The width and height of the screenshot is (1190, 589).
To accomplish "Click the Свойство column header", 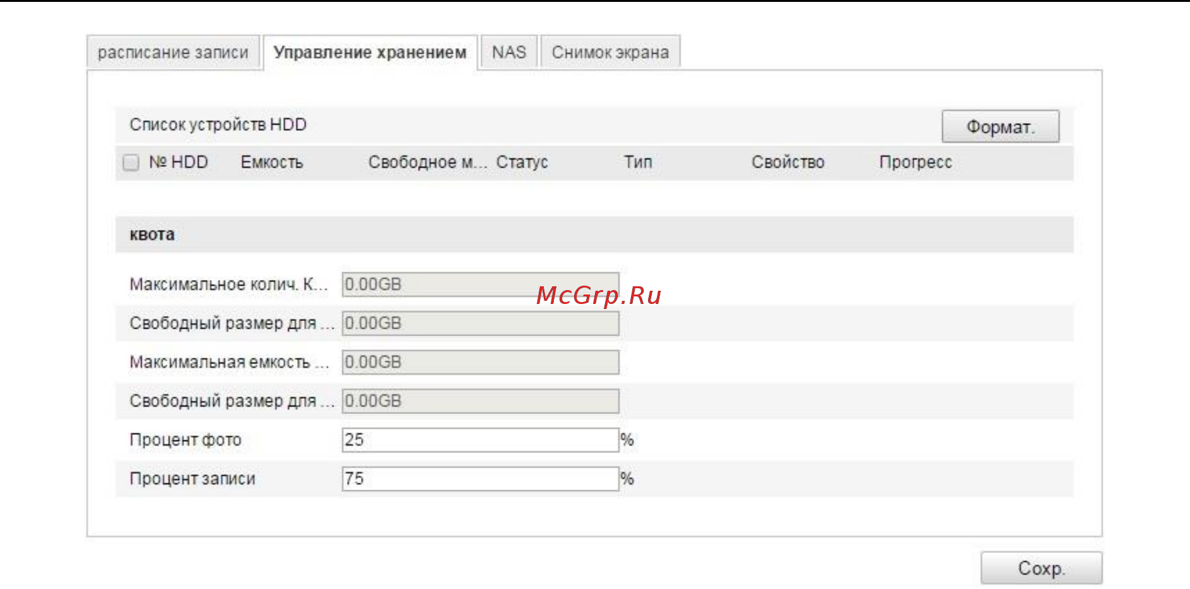I will (x=788, y=162).
